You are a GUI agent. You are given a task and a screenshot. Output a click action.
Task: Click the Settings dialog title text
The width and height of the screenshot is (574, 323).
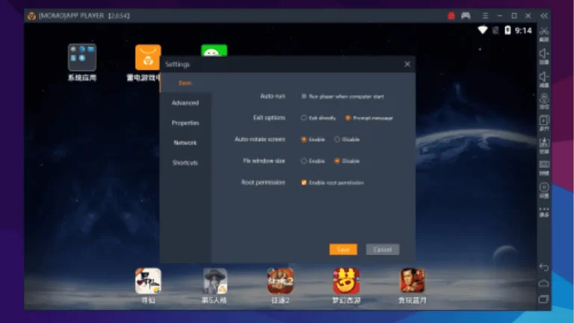(x=178, y=64)
